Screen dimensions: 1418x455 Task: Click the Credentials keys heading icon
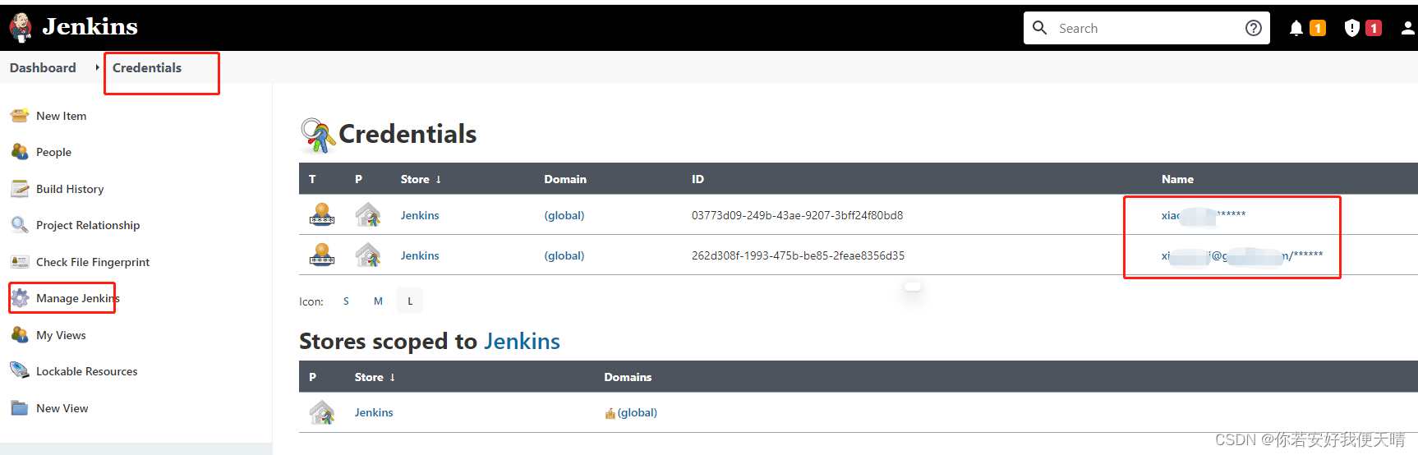318,135
